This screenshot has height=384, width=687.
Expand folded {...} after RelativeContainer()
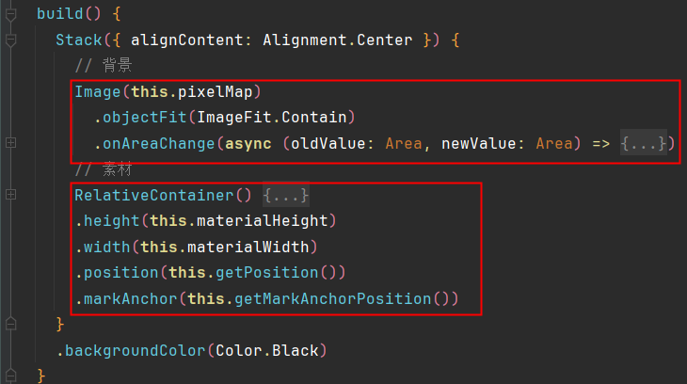286,196
